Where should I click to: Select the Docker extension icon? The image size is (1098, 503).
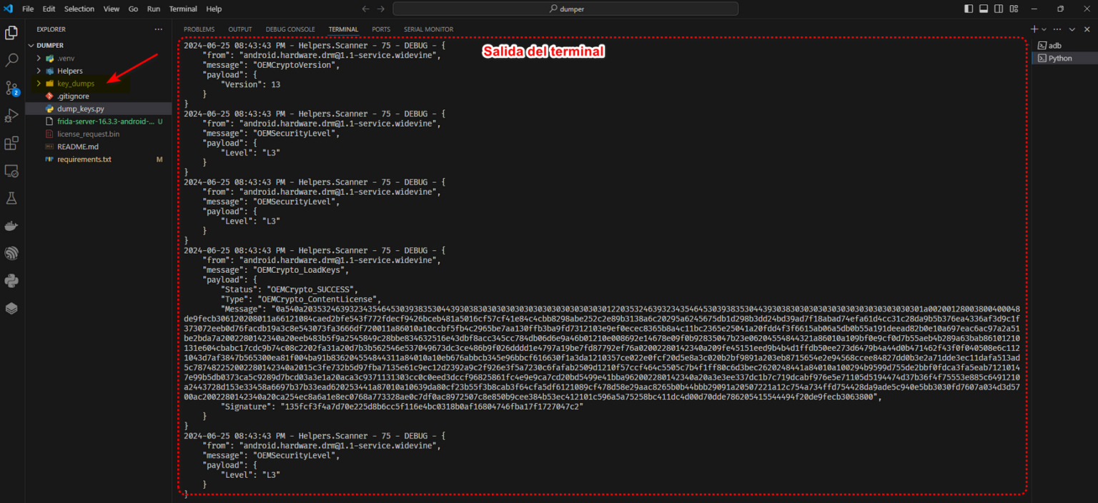coord(11,226)
